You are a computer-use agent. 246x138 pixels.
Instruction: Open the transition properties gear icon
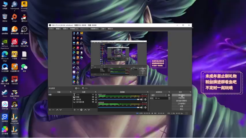tap(169, 95)
